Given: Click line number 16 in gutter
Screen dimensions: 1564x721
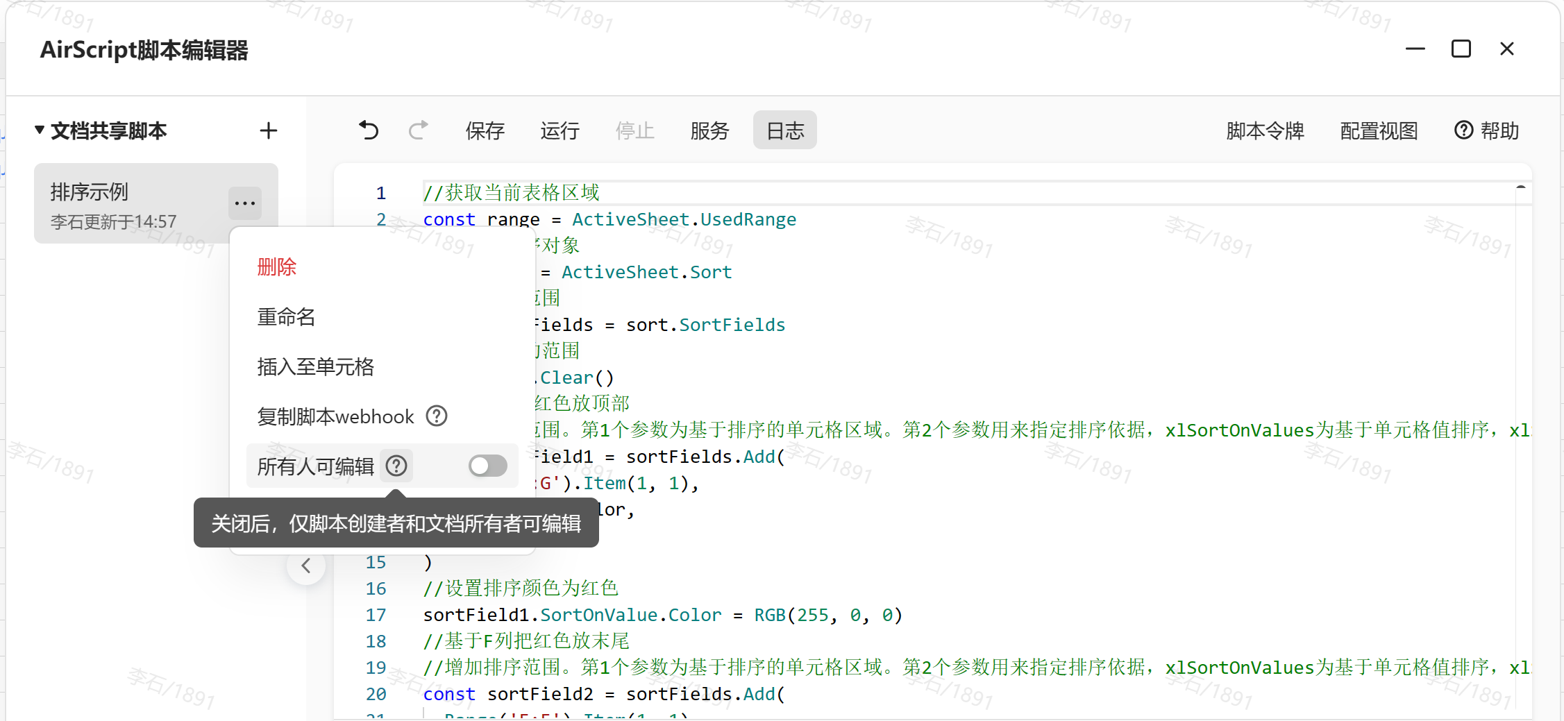Looking at the screenshot, I should click(376, 588).
